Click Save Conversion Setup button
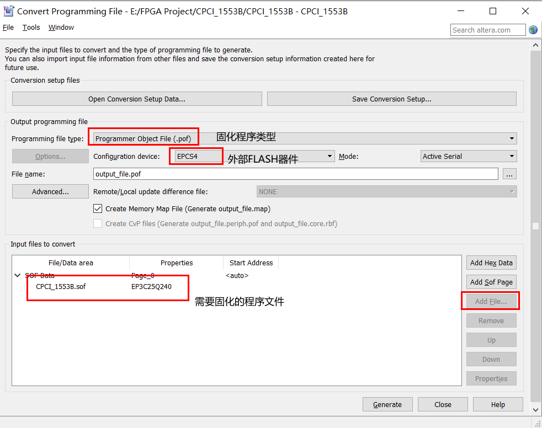The width and height of the screenshot is (542, 428). 391,98
